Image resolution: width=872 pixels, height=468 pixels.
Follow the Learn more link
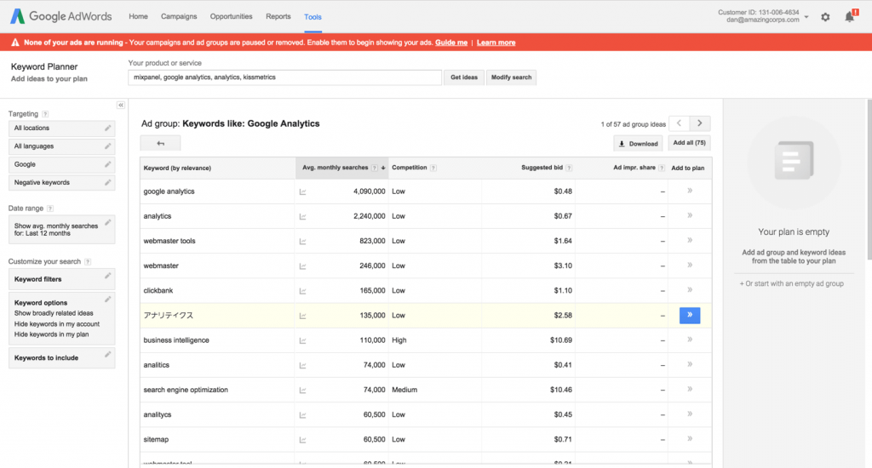pyautogui.click(x=496, y=43)
